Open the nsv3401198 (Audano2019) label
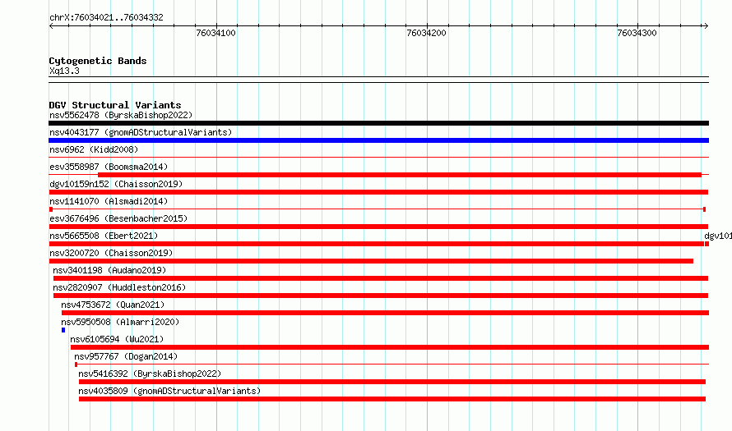 click(x=109, y=270)
